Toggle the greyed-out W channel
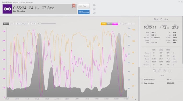The image size is (183, 101). tap(121, 24)
